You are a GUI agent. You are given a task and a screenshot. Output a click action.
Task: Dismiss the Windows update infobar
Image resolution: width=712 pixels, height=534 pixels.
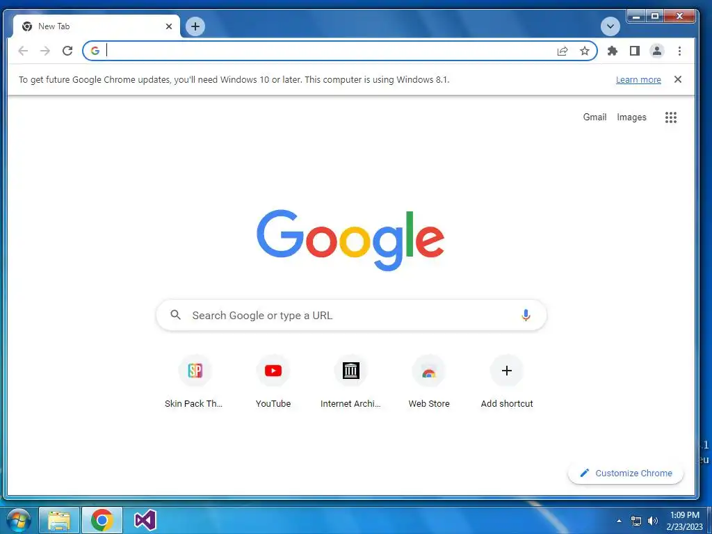pyautogui.click(x=678, y=79)
